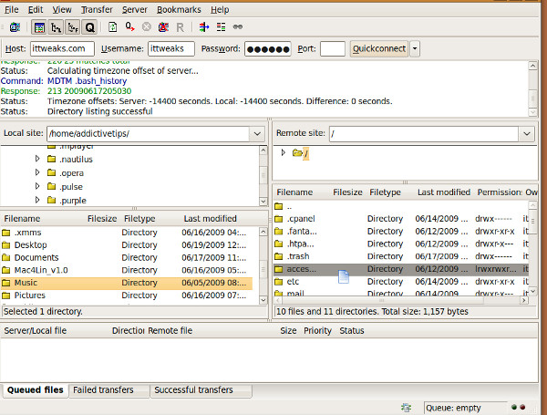Expand the .opera folder in local tree
The image size is (547, 415).
point(37,172)
